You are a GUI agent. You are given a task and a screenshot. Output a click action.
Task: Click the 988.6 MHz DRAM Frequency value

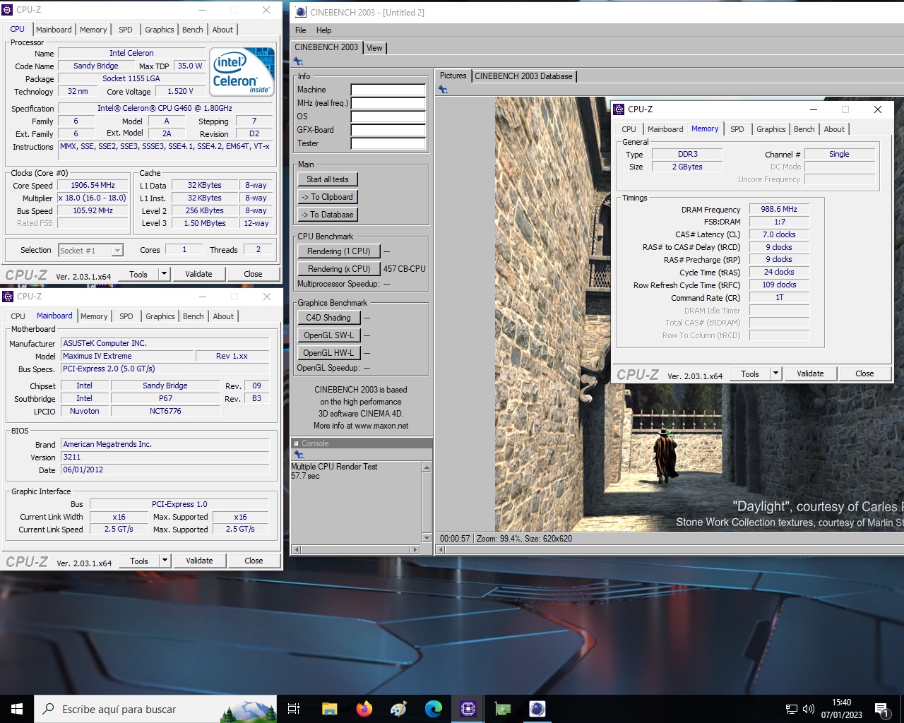(x=779, y=209)
